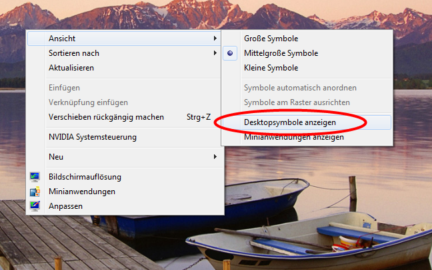Select Kleine Symbole icon size
This screenshot has height=270, width=432.
tap(307, 68)
